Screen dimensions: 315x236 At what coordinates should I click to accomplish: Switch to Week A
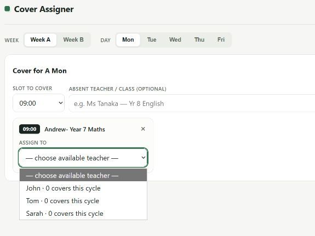click(x=41, y=40)
